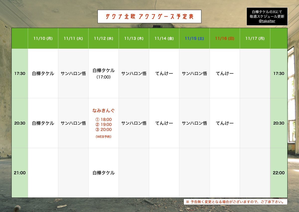Choose the ① 18:00 なみきんぐ time slot
Screen dimensions: 299x212
point(103,119)
